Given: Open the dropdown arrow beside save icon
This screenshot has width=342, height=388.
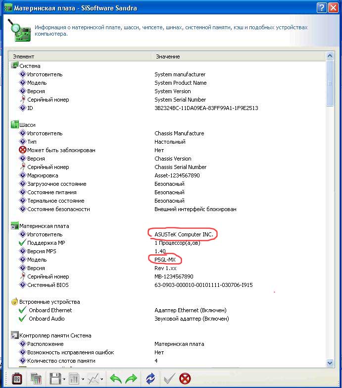Looking at the screenshot, I should click(64, 380).
